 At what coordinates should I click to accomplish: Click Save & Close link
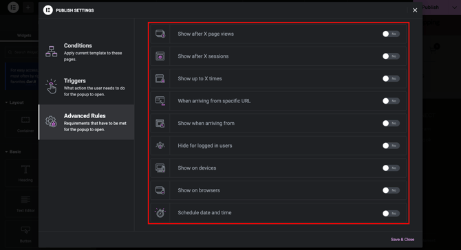[403, 240]
